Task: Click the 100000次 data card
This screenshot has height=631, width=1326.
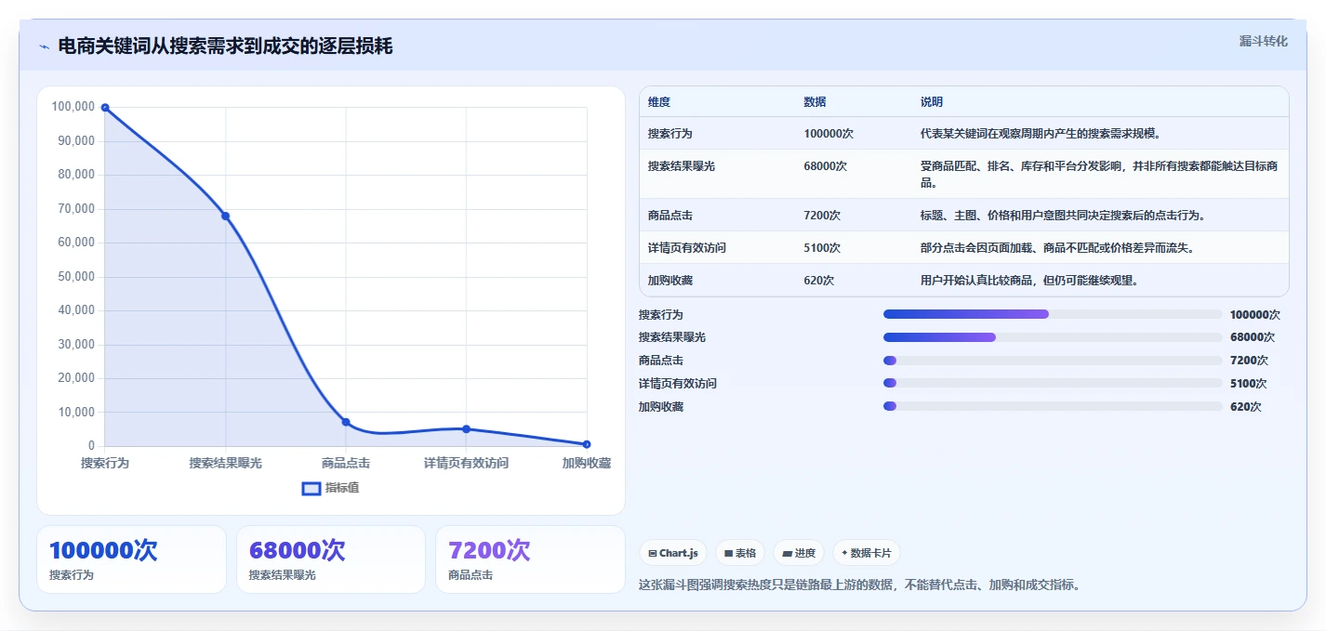Action: (131, 559)
